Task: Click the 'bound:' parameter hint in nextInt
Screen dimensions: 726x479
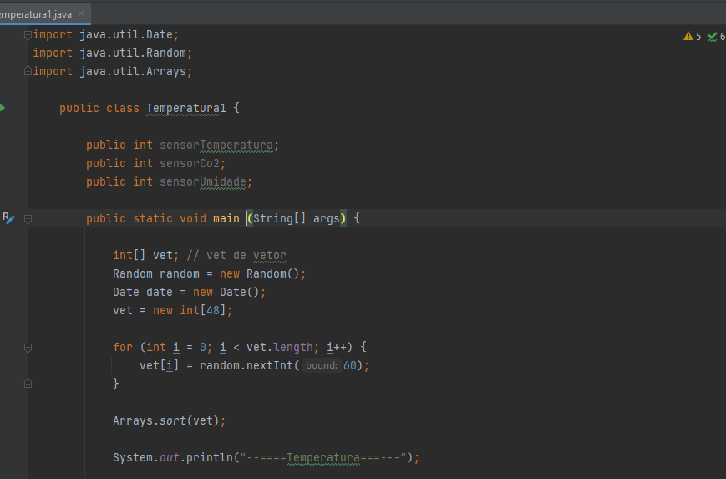Action: coord(322,365)
